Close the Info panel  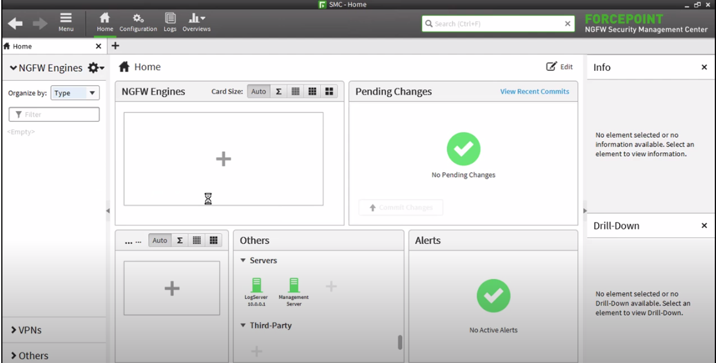tap(704, 67)
